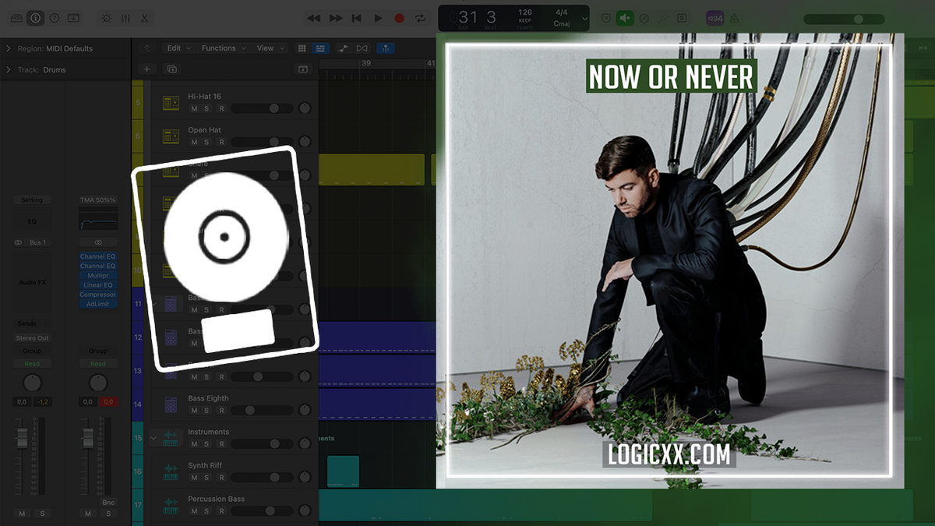Open the Functions menu
This screenshot has height=526, width=935.
coord(223,48)
